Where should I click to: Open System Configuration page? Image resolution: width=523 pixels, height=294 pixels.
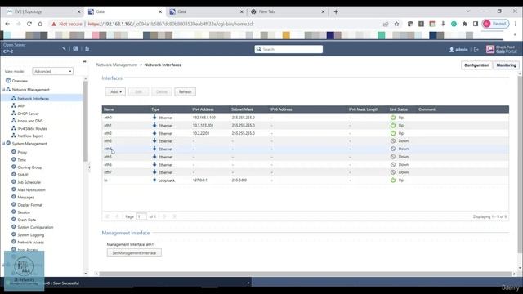point(35,227)
